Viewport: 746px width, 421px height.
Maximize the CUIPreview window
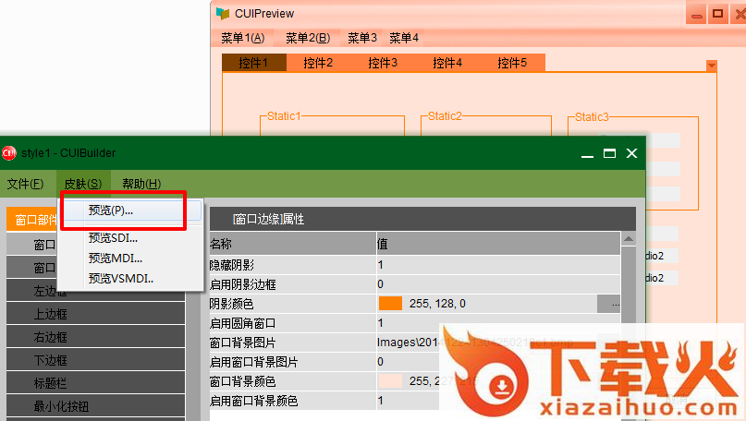(718, 13)
